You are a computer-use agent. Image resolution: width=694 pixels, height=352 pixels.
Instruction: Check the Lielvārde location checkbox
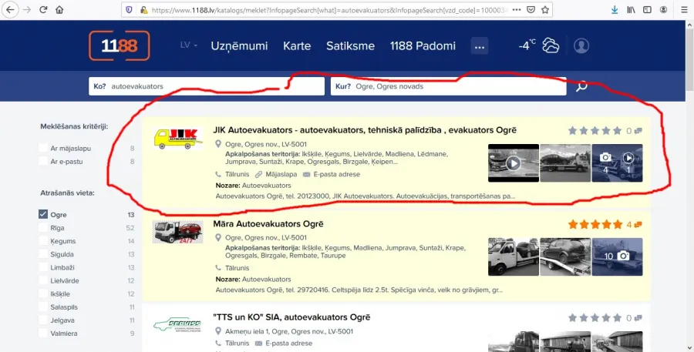43,280
